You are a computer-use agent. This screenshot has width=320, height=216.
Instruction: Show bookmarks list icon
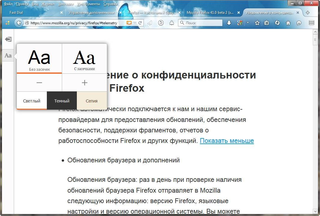267,23
